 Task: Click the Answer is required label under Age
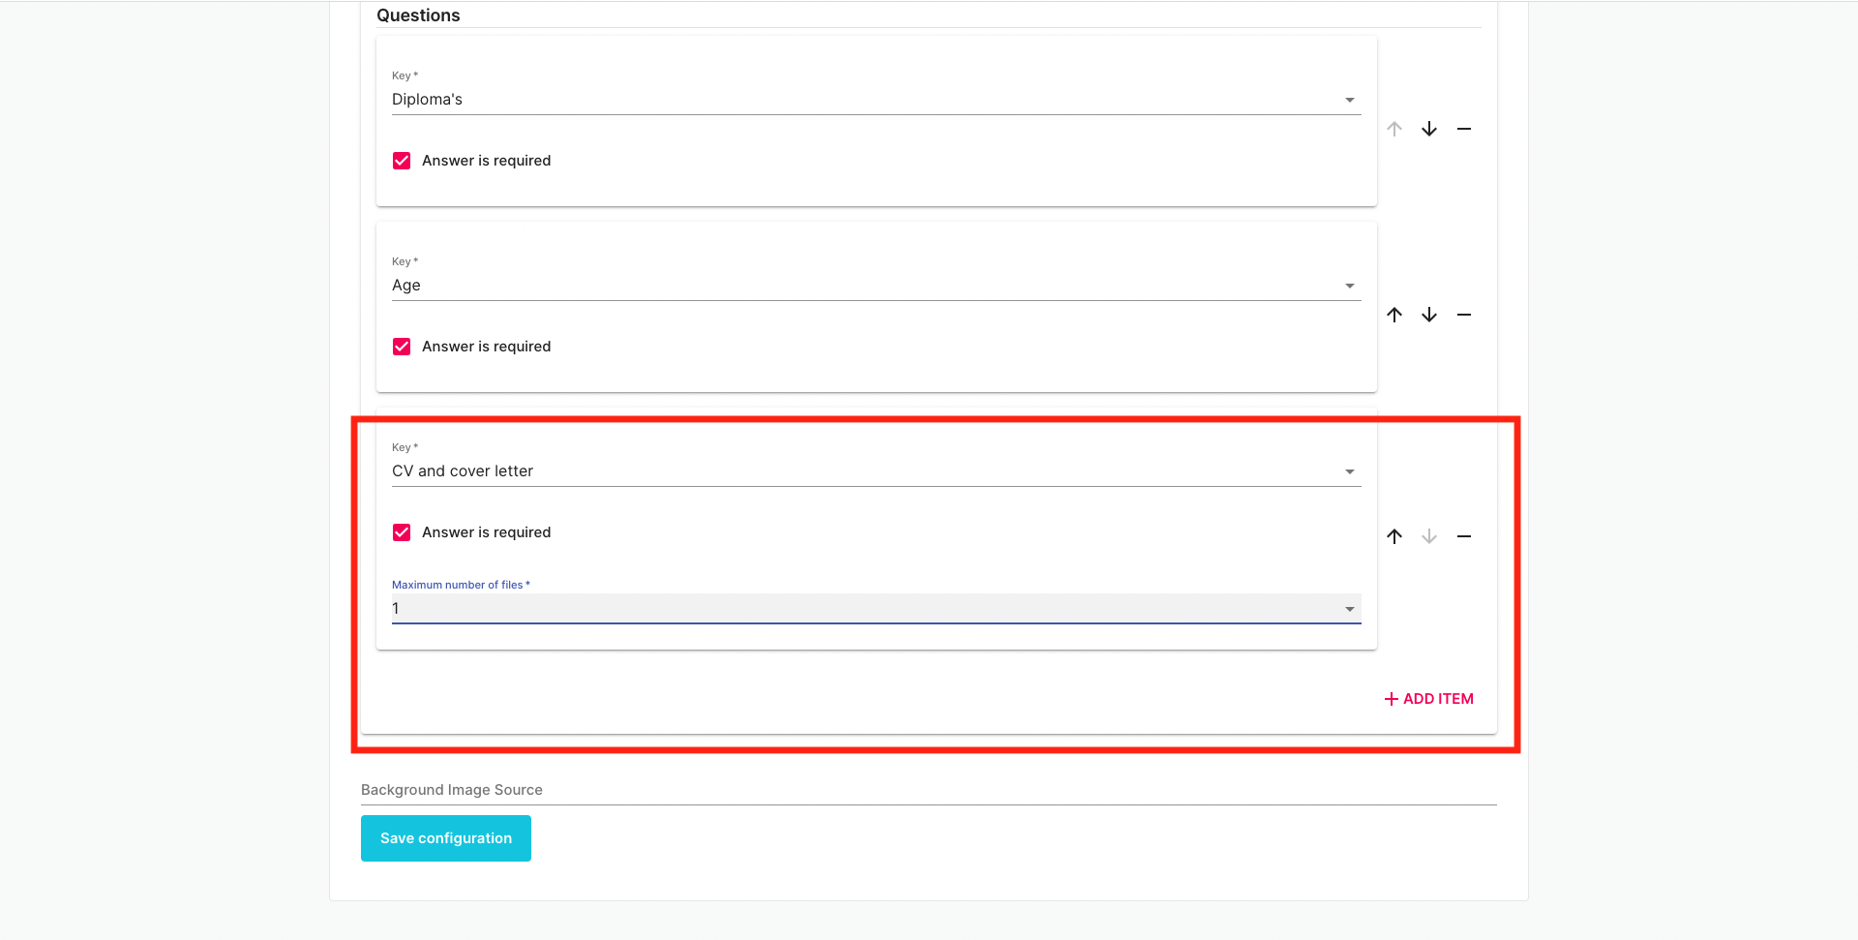coord(486,347)
